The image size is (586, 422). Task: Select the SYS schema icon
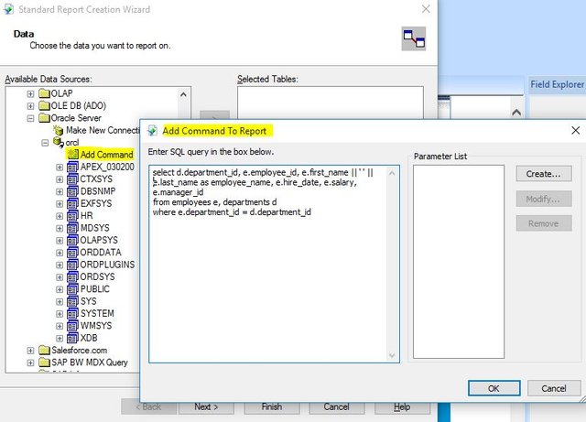point(72,301)
